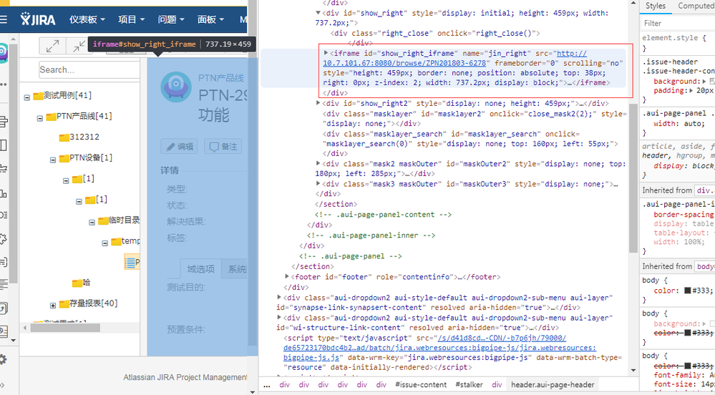The width and height of the screenshot is (715, 395).
Task: Click the expand-to-fullscreen arrows button
Action: [52, 46]
